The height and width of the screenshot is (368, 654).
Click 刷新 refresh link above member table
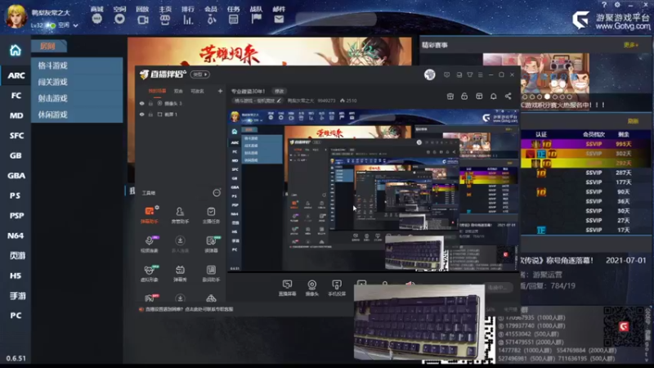(633, 121)
